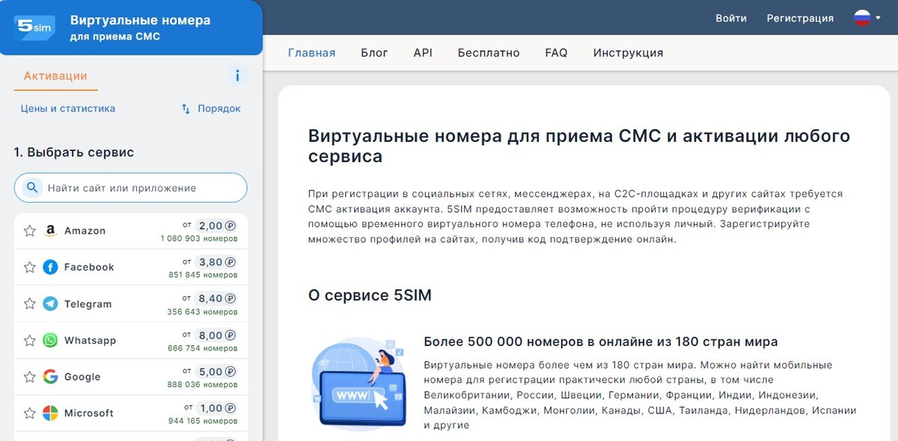Select the Facebook 3,80 ₽ price

[216, 262]
